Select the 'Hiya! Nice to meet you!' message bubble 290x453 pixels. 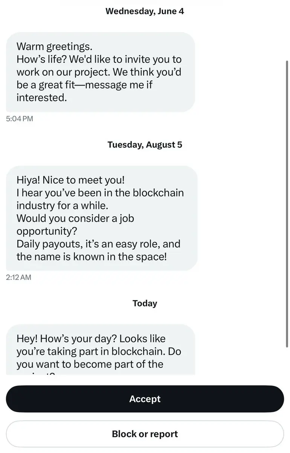click(x=102, y=218)
